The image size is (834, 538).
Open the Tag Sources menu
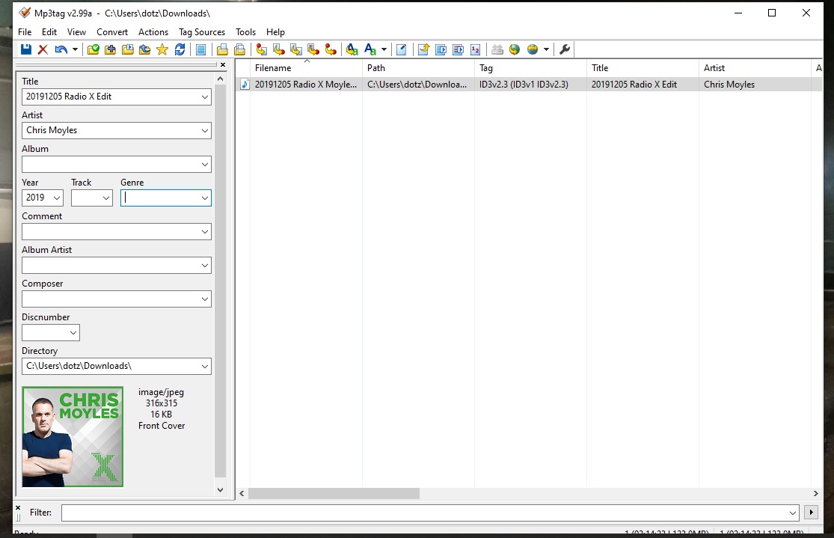pyautogui.click(x=201, y=32)
